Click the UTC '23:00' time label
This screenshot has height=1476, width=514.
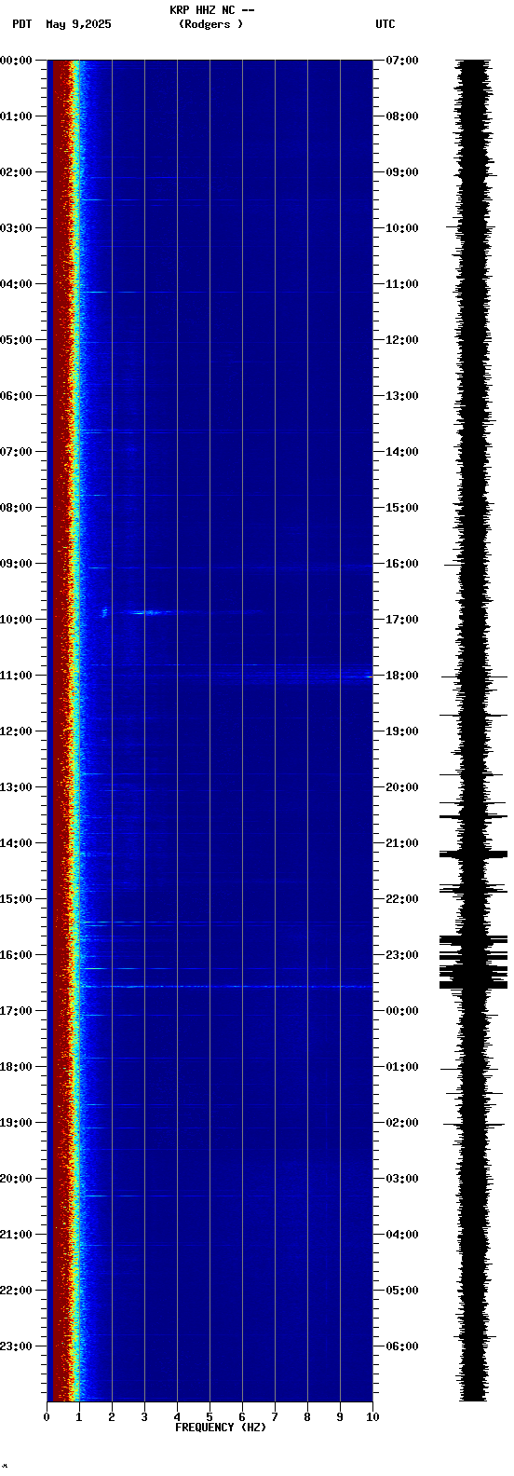(x=402, y=955)
